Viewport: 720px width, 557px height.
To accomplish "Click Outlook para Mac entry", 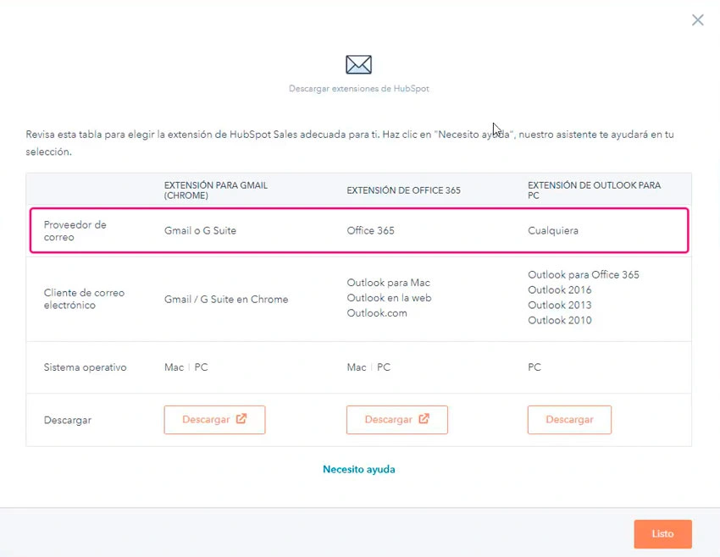I will (388, 283).
